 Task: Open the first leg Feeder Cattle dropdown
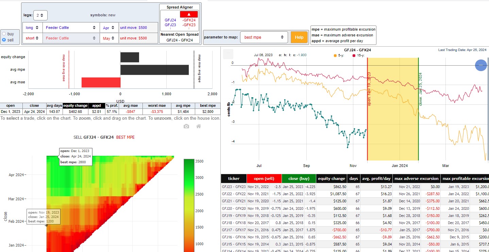[71, 28]
